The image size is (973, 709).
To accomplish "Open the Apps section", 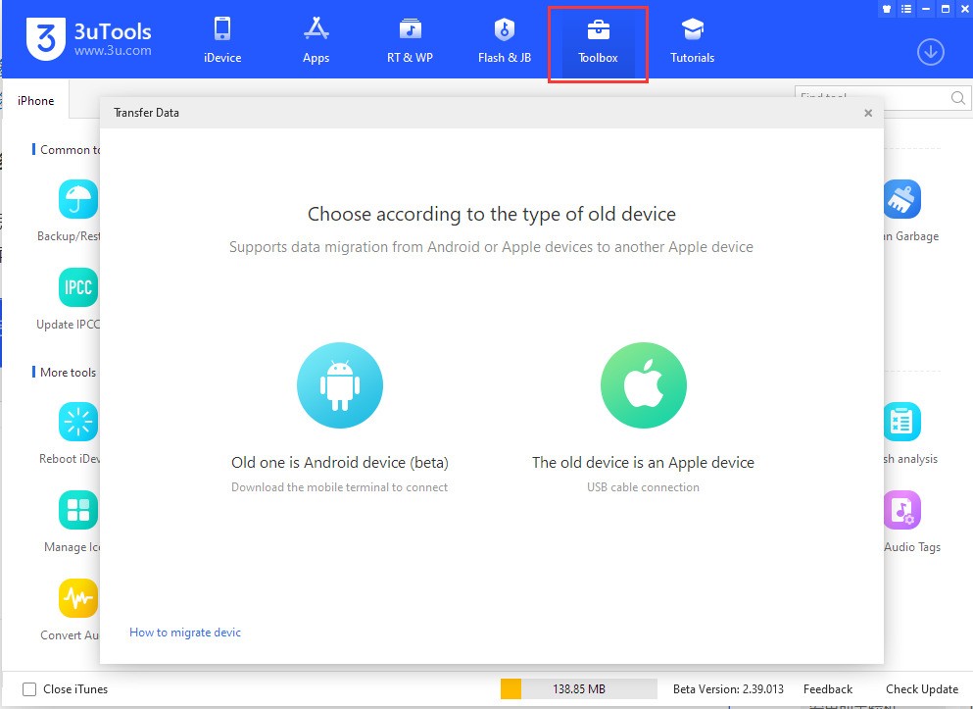I will click(x=316, y=39).
